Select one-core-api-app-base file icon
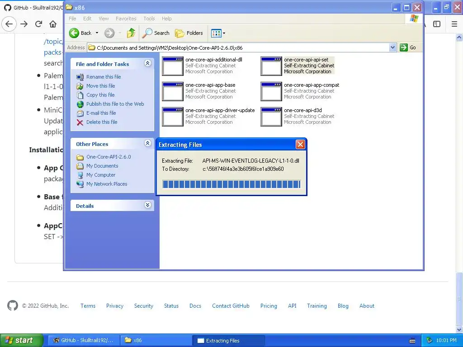This screenshot has width=463, height=347. 172,91
